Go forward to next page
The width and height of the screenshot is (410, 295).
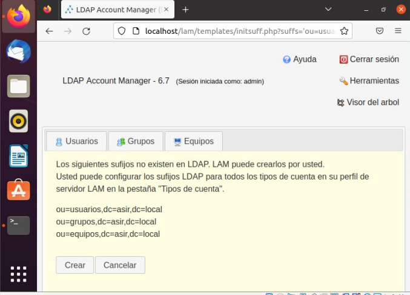(x=68, y=31)
